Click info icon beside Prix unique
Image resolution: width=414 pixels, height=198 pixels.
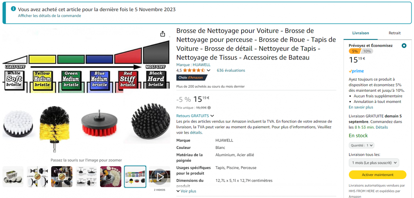tap(209, 108)
